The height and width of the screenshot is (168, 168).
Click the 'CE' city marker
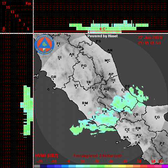coord(127,130)
